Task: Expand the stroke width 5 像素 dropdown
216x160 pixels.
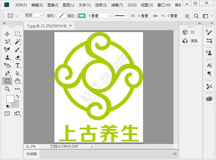Action: pos(110,16)
